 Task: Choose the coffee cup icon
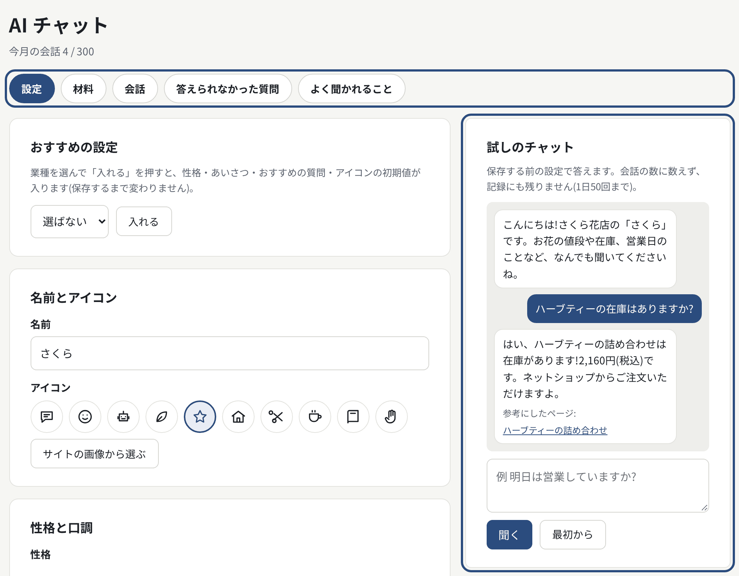pos(315,417)
